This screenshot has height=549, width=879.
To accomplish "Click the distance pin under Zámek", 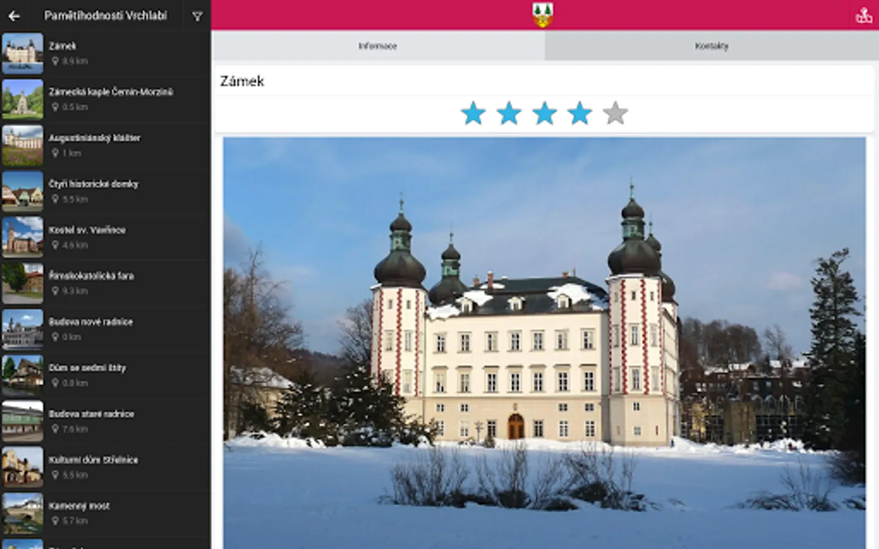I will [x=55, y=61].
